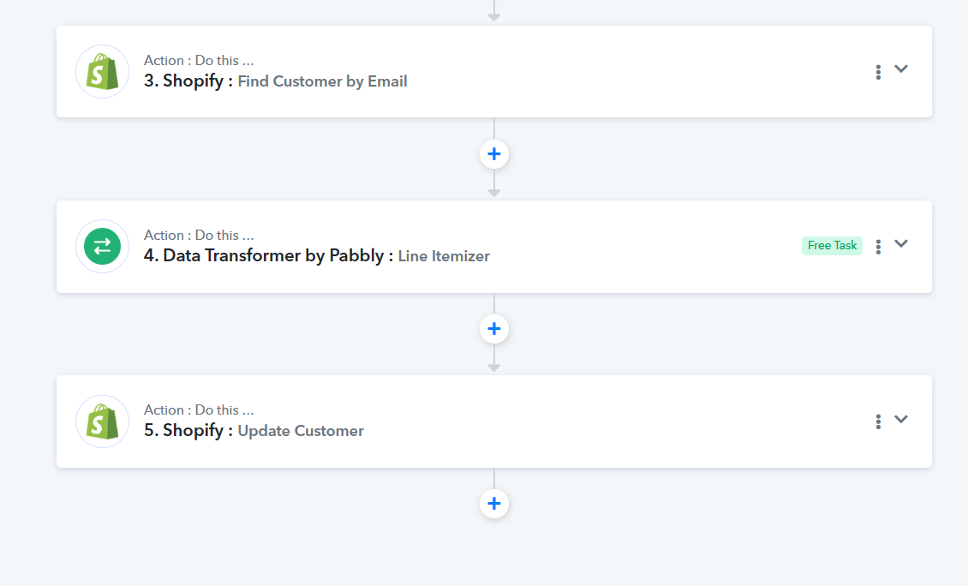Open three-dot menu for Line Itemizer step
The height and width of the screenshot is (586, 968).
878,247
